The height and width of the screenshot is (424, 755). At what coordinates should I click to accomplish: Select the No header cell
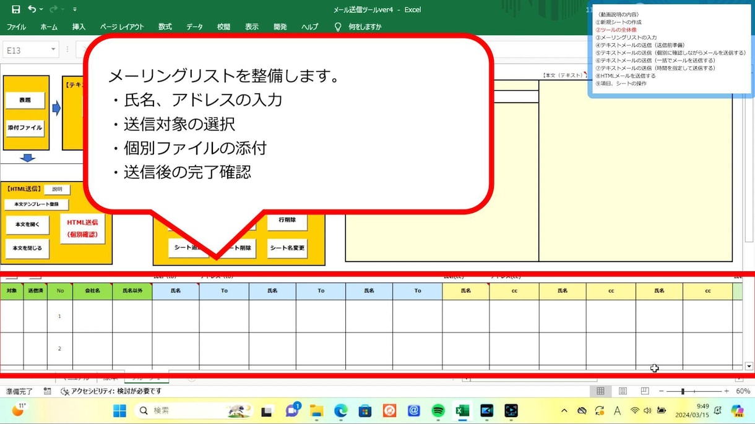[x=59, y=291]
